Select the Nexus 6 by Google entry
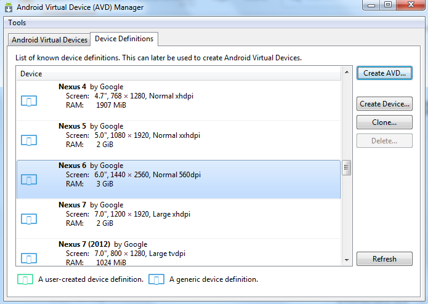The width and height of the screenshot is (428, 304). tap(179, 180)
